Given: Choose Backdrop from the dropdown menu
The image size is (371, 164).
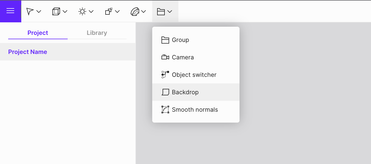Looking at the screenshot, I should point(185,92).
